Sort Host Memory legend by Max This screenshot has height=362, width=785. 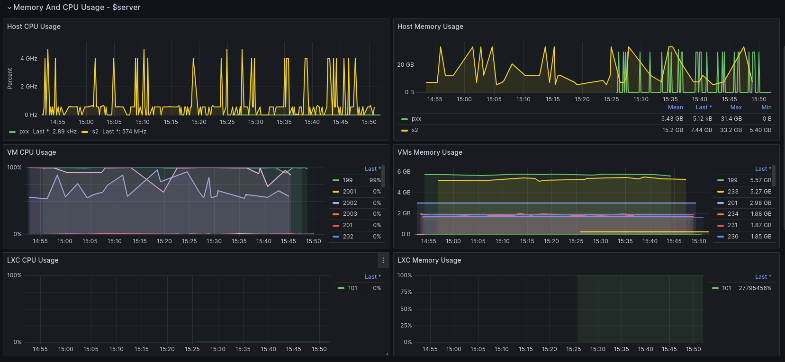coord(736,107)
